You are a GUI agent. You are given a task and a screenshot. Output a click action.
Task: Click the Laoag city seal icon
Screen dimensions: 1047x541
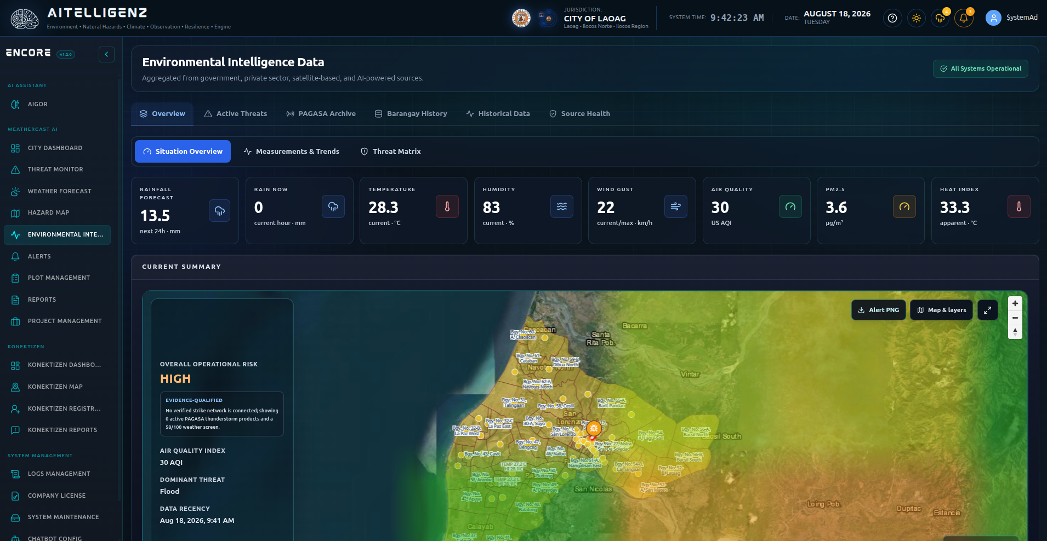[521, 18]
